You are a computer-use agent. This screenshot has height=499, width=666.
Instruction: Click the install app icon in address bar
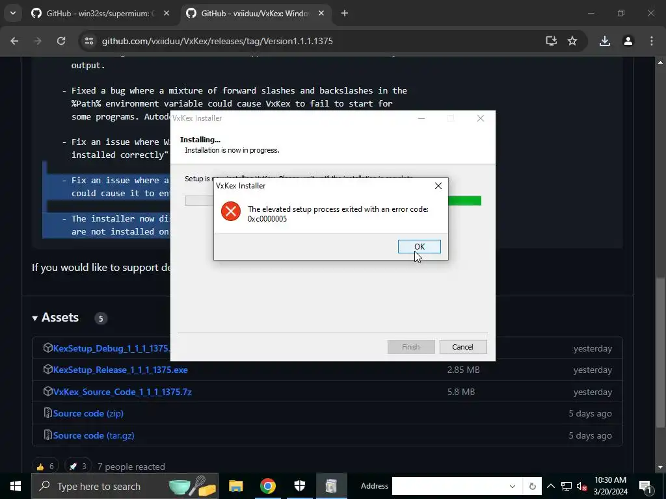pyautogui.click(x=551, y=41)
